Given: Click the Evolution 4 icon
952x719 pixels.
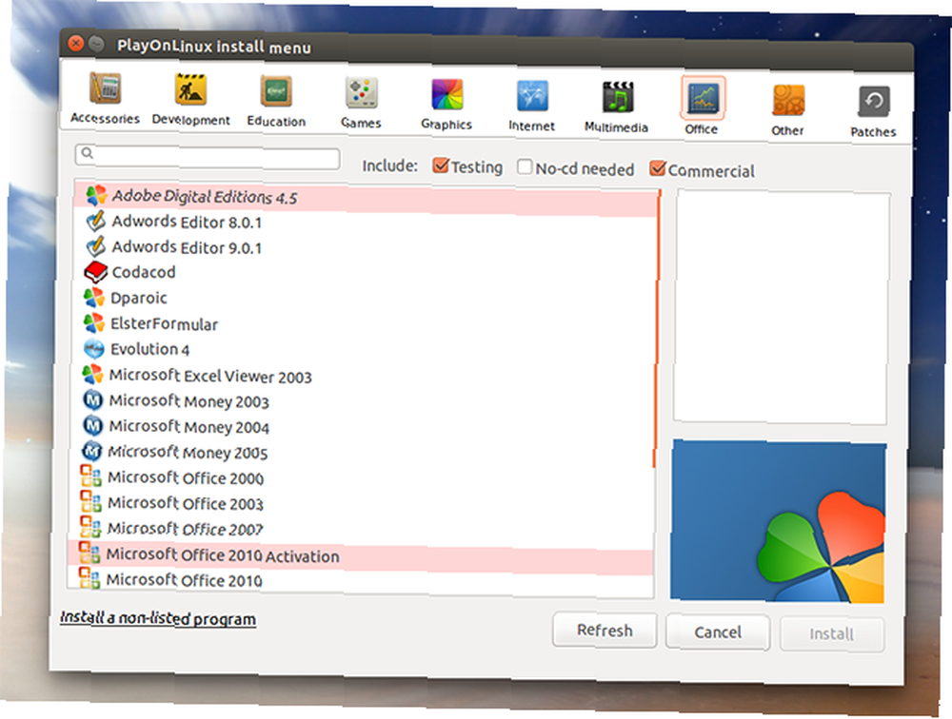Looking at the screenshot, I should pos(94,349).
